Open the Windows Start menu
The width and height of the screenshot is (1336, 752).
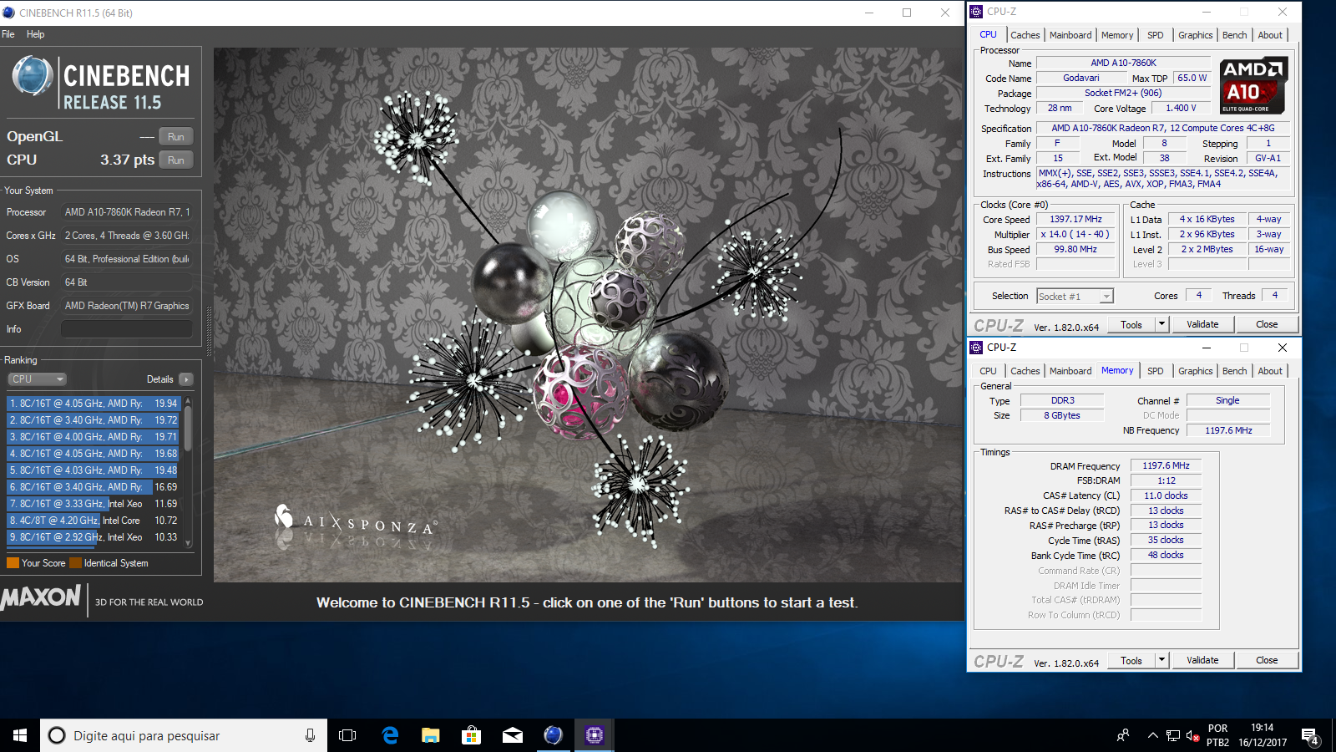[x=20, y=735]
